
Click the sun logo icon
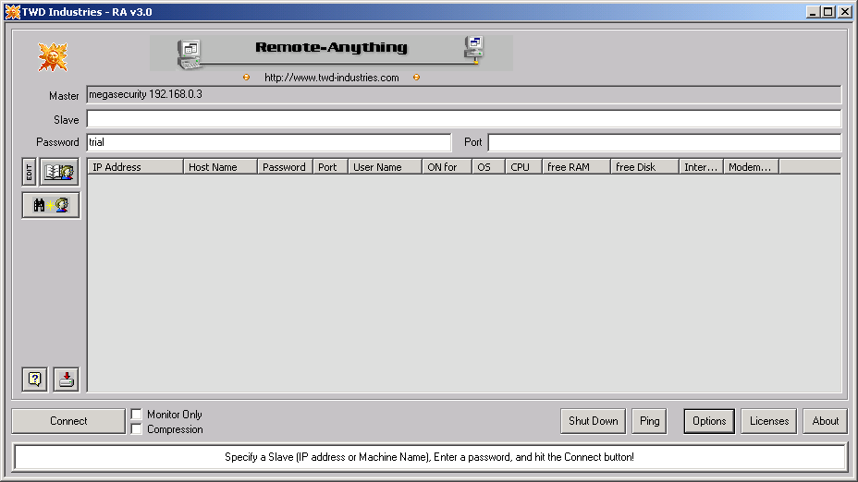[53, 57]
